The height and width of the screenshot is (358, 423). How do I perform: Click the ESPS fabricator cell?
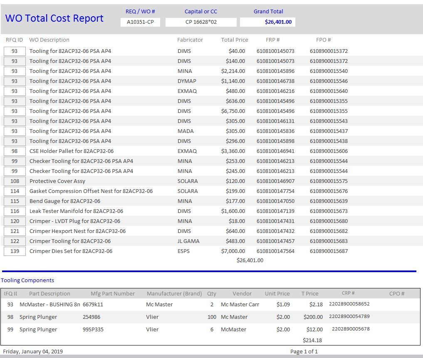[x=183, y=251]
